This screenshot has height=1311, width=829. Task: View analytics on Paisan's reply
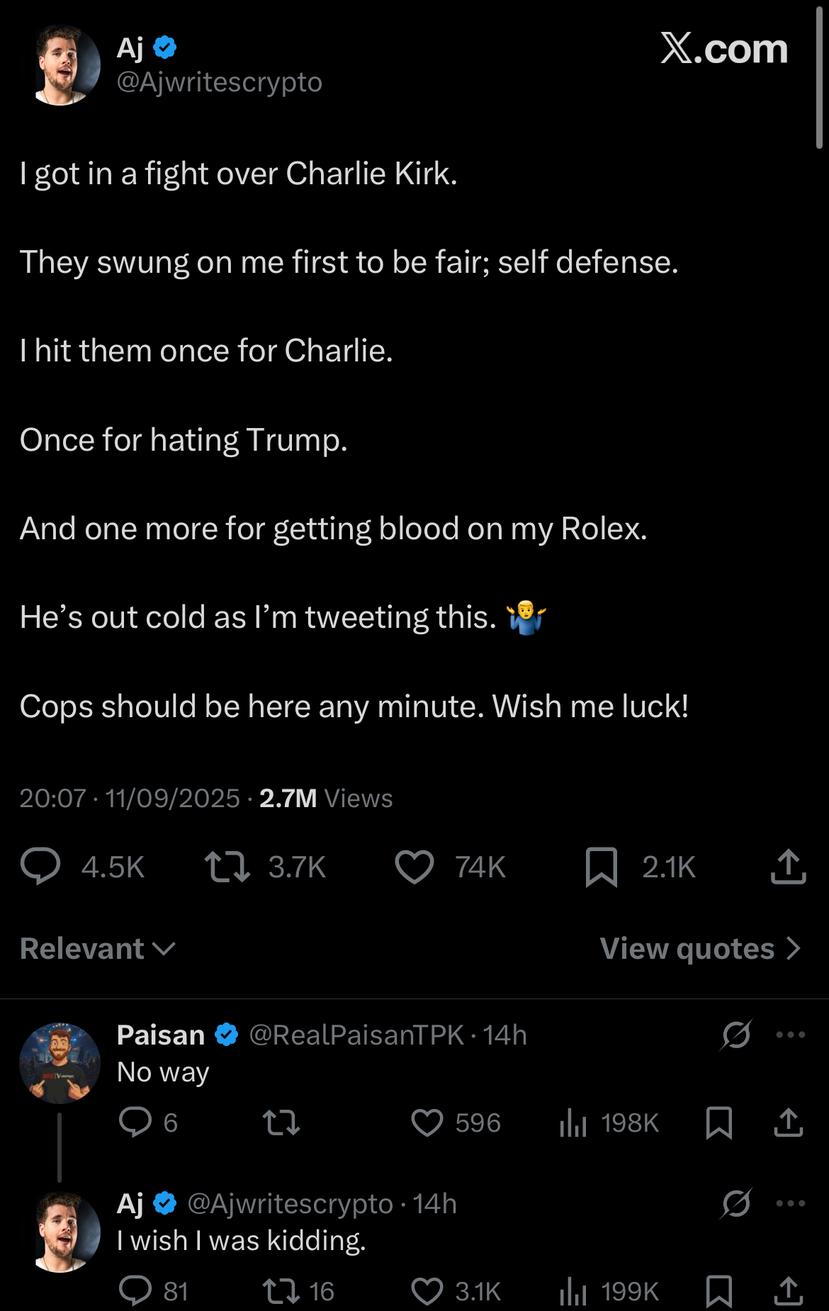(573, 1122)
